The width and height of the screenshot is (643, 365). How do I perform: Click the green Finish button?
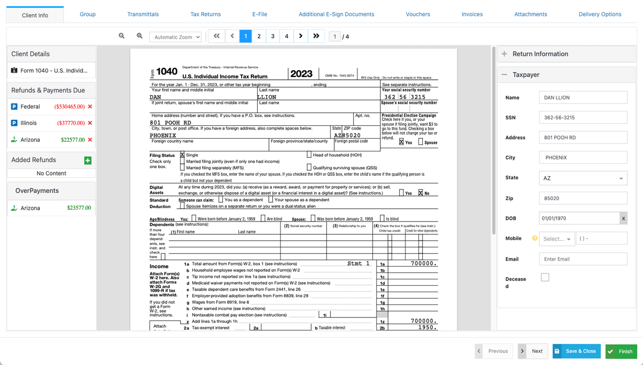coord(621,351)
